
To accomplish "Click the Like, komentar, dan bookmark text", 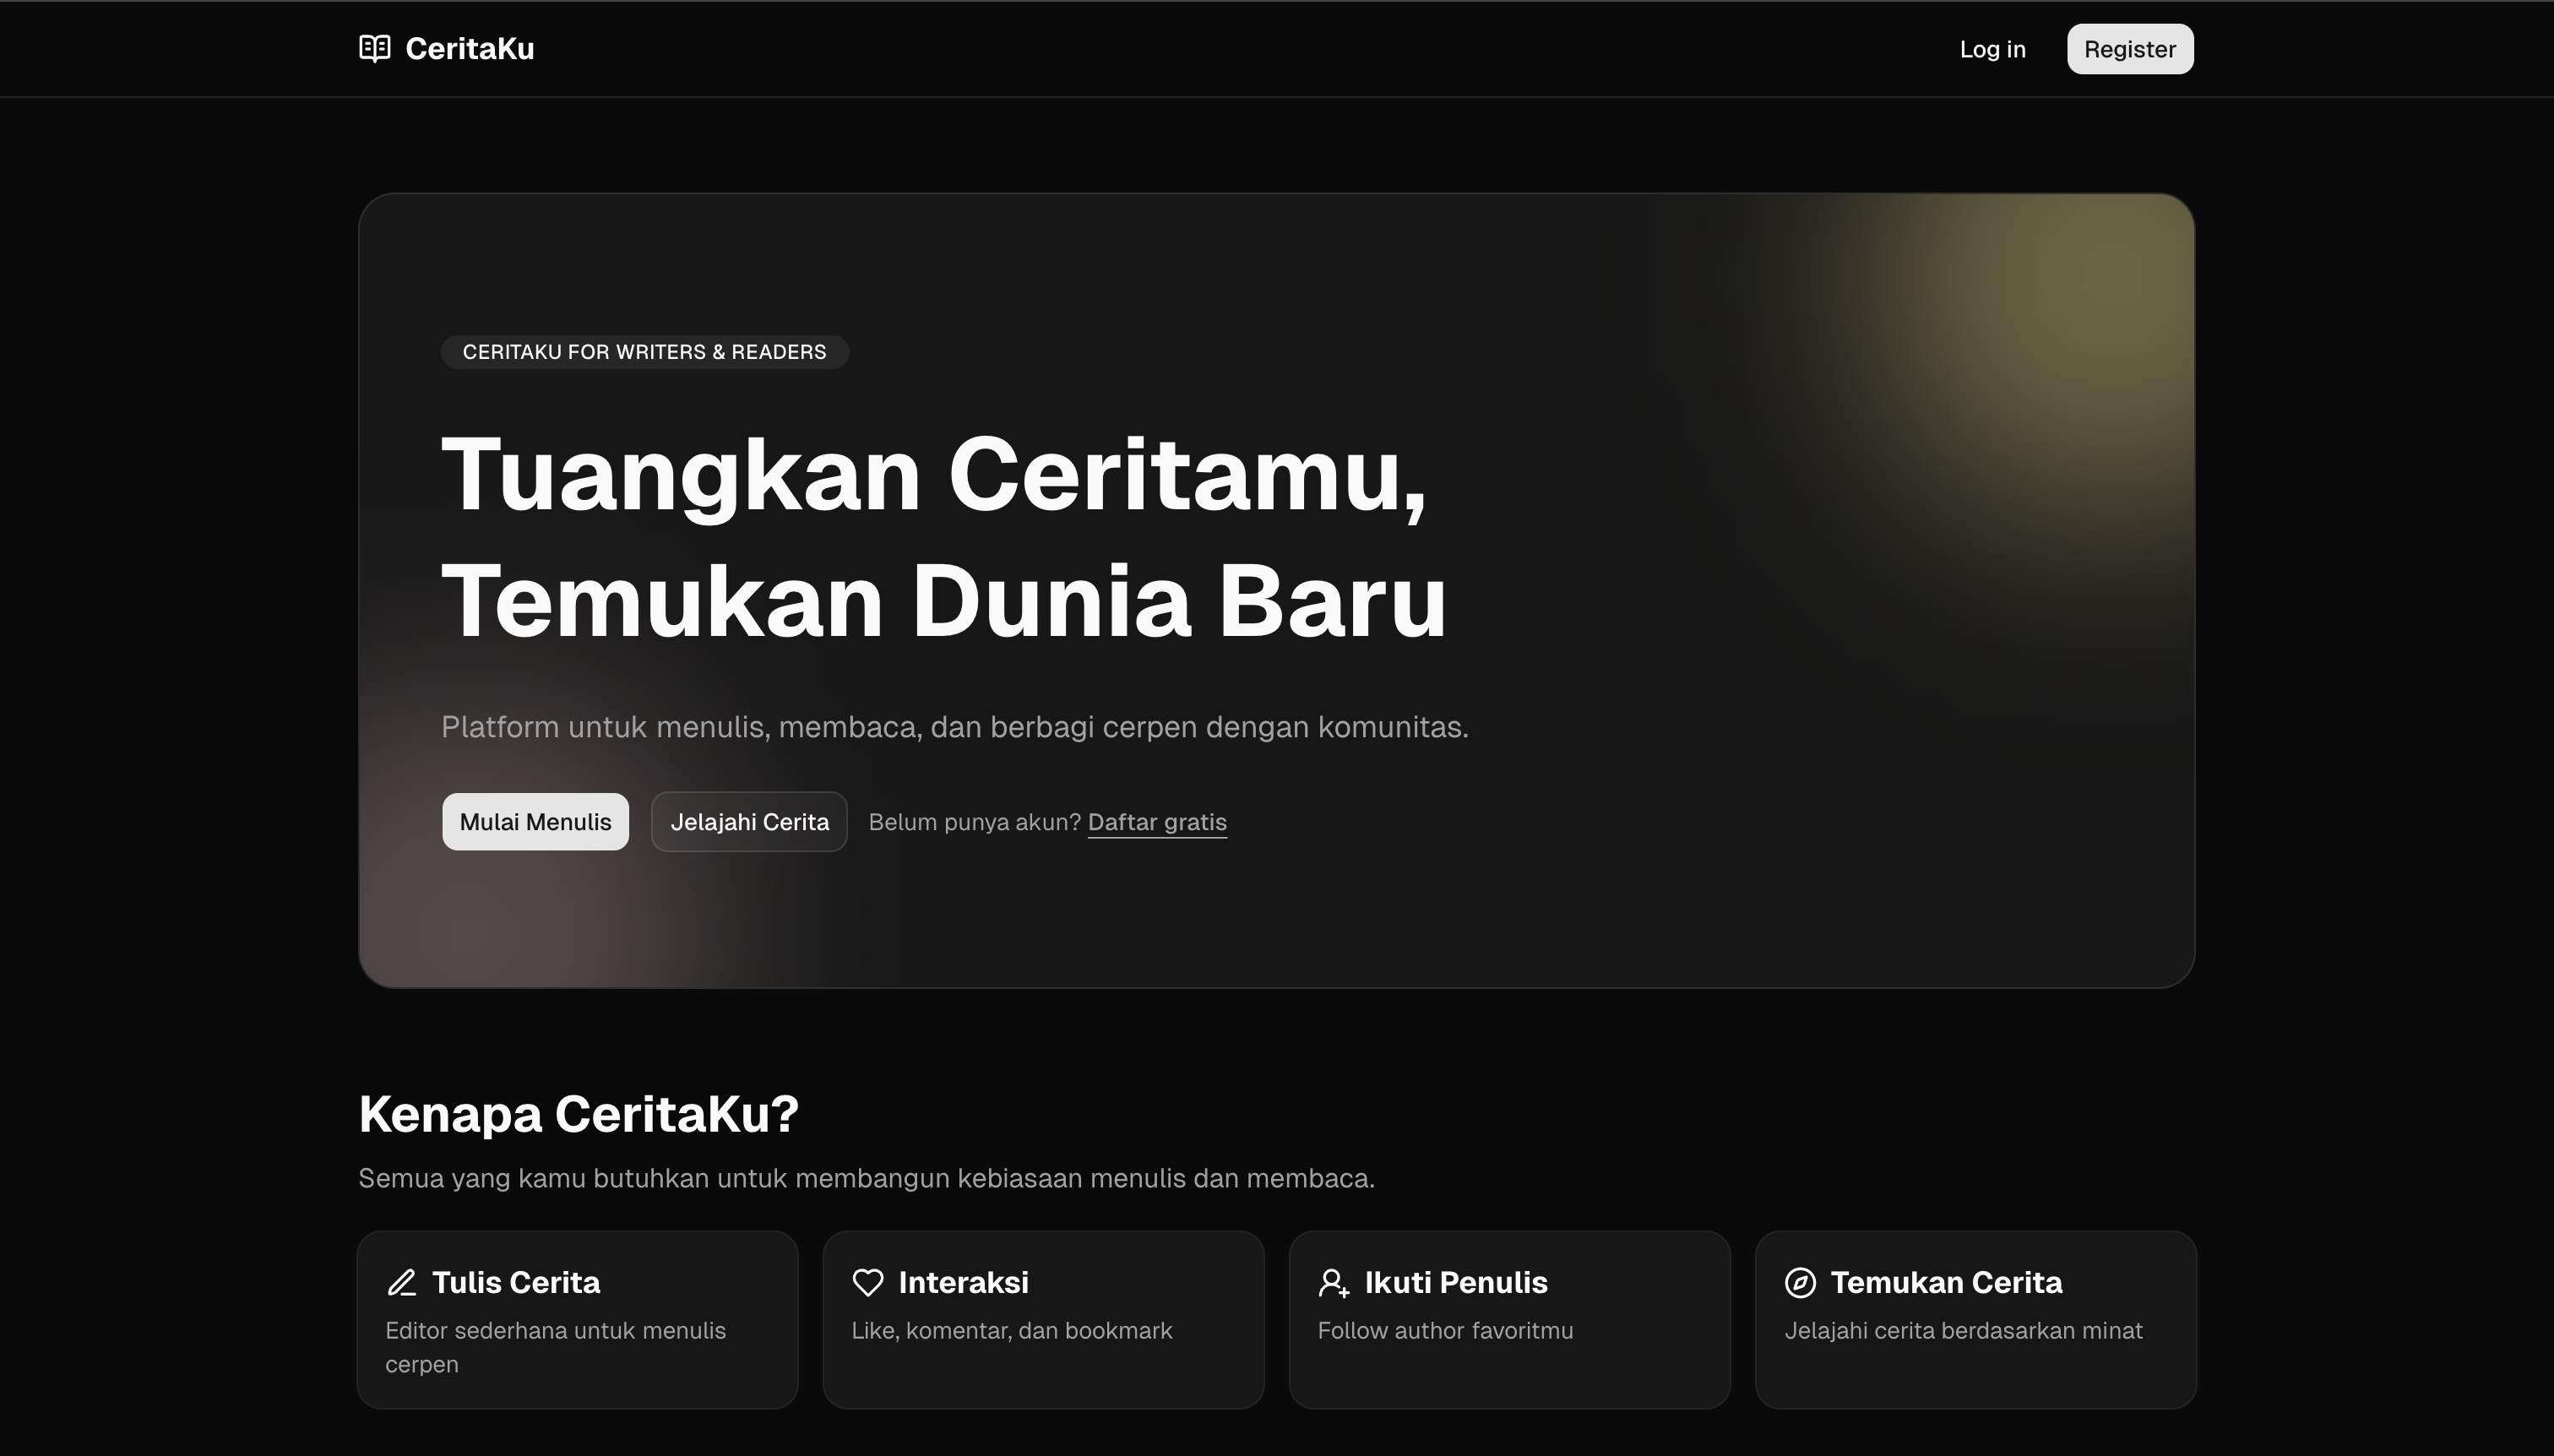I will tap(1012, 1331).
